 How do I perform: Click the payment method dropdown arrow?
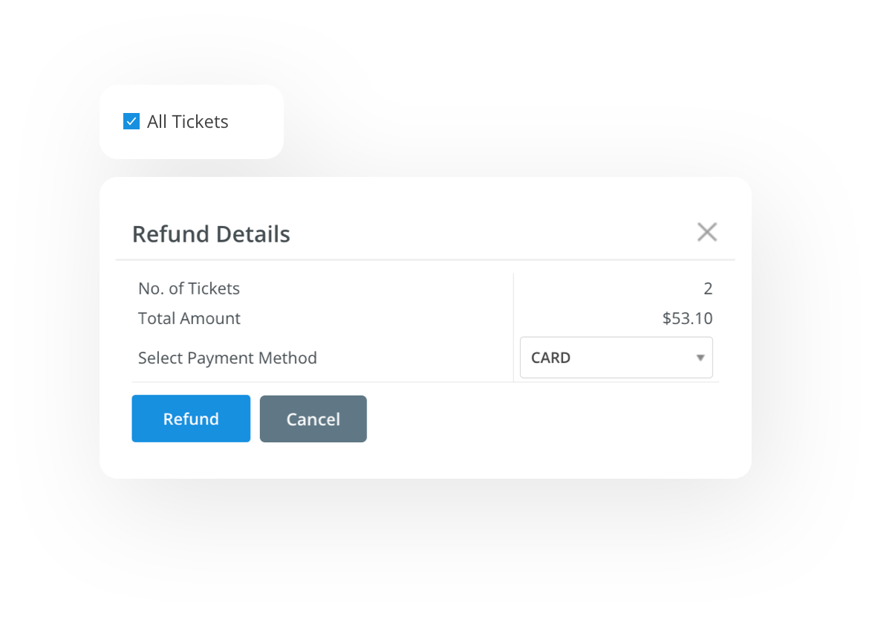(x=700, y=358)
